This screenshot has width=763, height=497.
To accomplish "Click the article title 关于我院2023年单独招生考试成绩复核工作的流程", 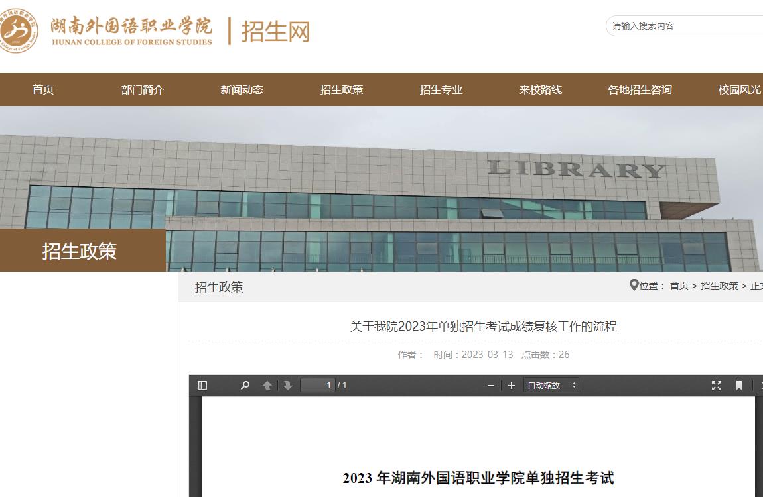I will pos(483,327).
